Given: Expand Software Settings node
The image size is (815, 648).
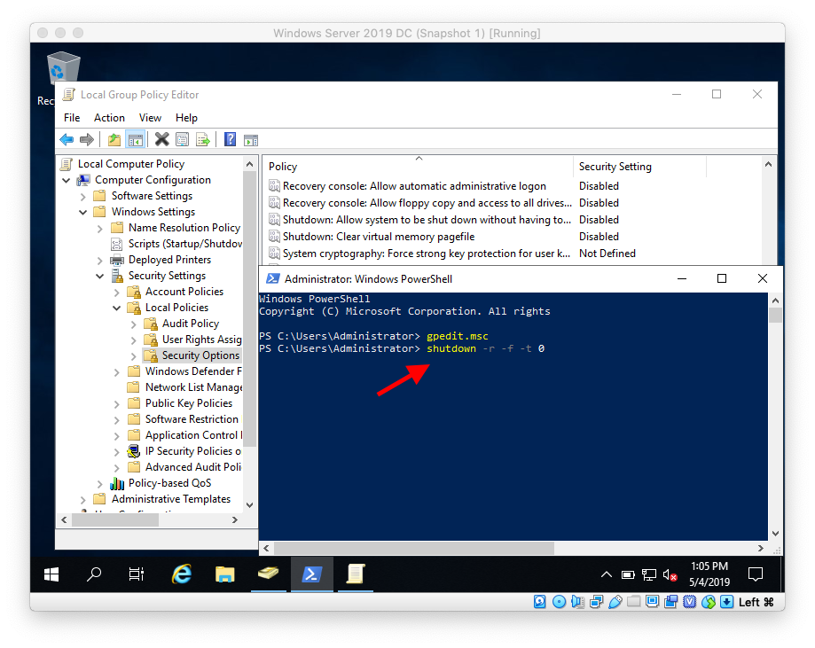Looking at the screenshot, I should coord(82,197).
